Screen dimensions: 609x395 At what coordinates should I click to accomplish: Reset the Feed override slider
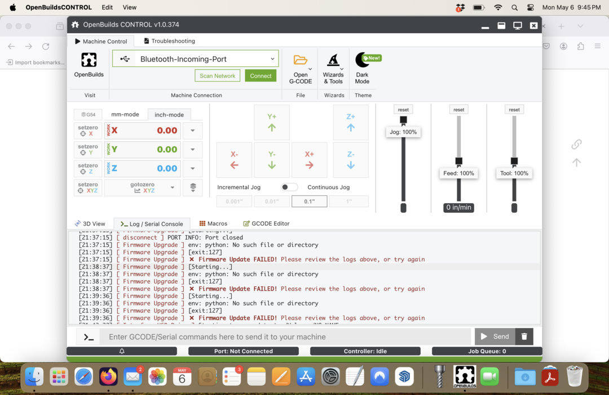(x=458, y=110)
